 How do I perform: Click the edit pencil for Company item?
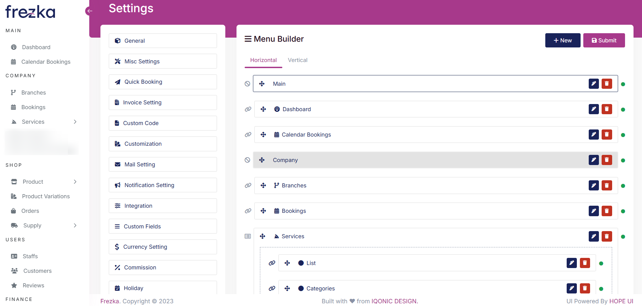click(x=593, y=160)
